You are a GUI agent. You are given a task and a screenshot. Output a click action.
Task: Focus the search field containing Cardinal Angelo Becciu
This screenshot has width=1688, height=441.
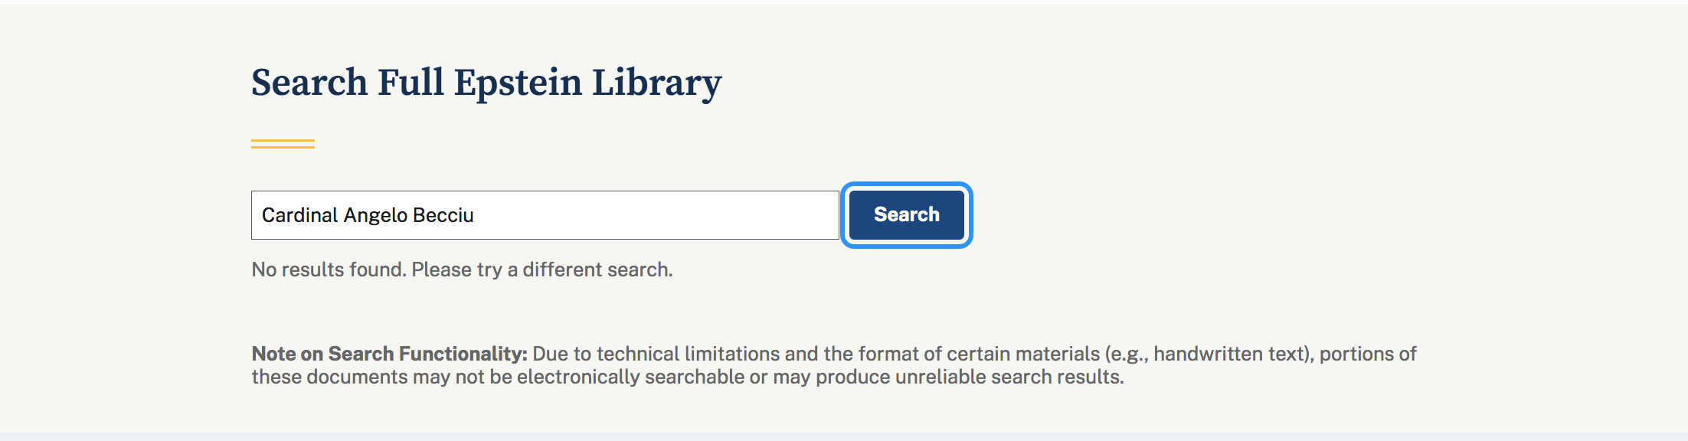544,215
